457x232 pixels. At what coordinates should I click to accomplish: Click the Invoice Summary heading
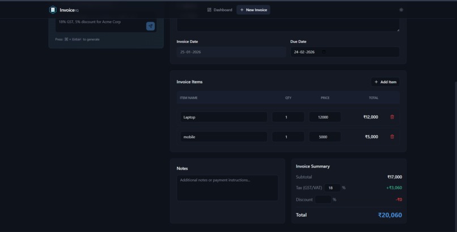pos(313,166)
